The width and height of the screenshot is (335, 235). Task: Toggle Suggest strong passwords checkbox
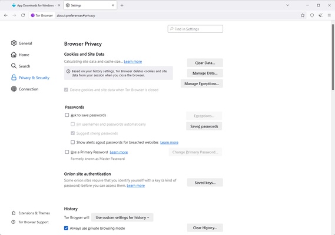point(72,133)
